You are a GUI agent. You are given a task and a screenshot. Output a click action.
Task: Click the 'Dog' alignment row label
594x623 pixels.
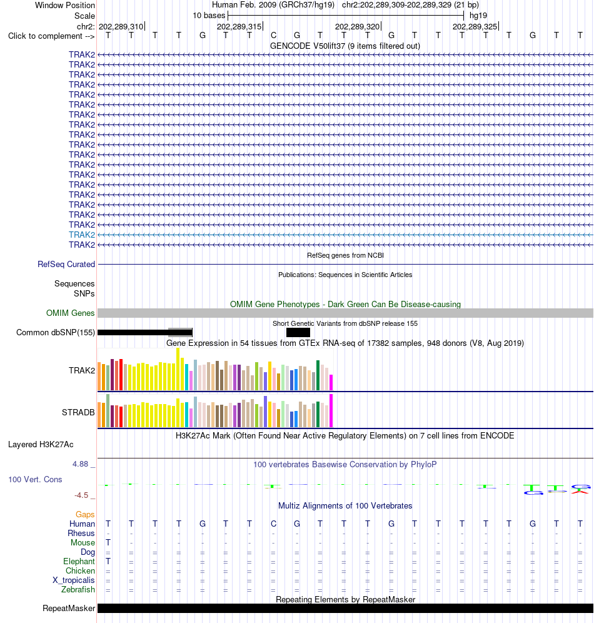click(88, 552)
